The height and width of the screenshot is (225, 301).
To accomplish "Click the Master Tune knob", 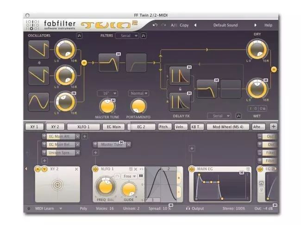I will [x=107, y=106].
